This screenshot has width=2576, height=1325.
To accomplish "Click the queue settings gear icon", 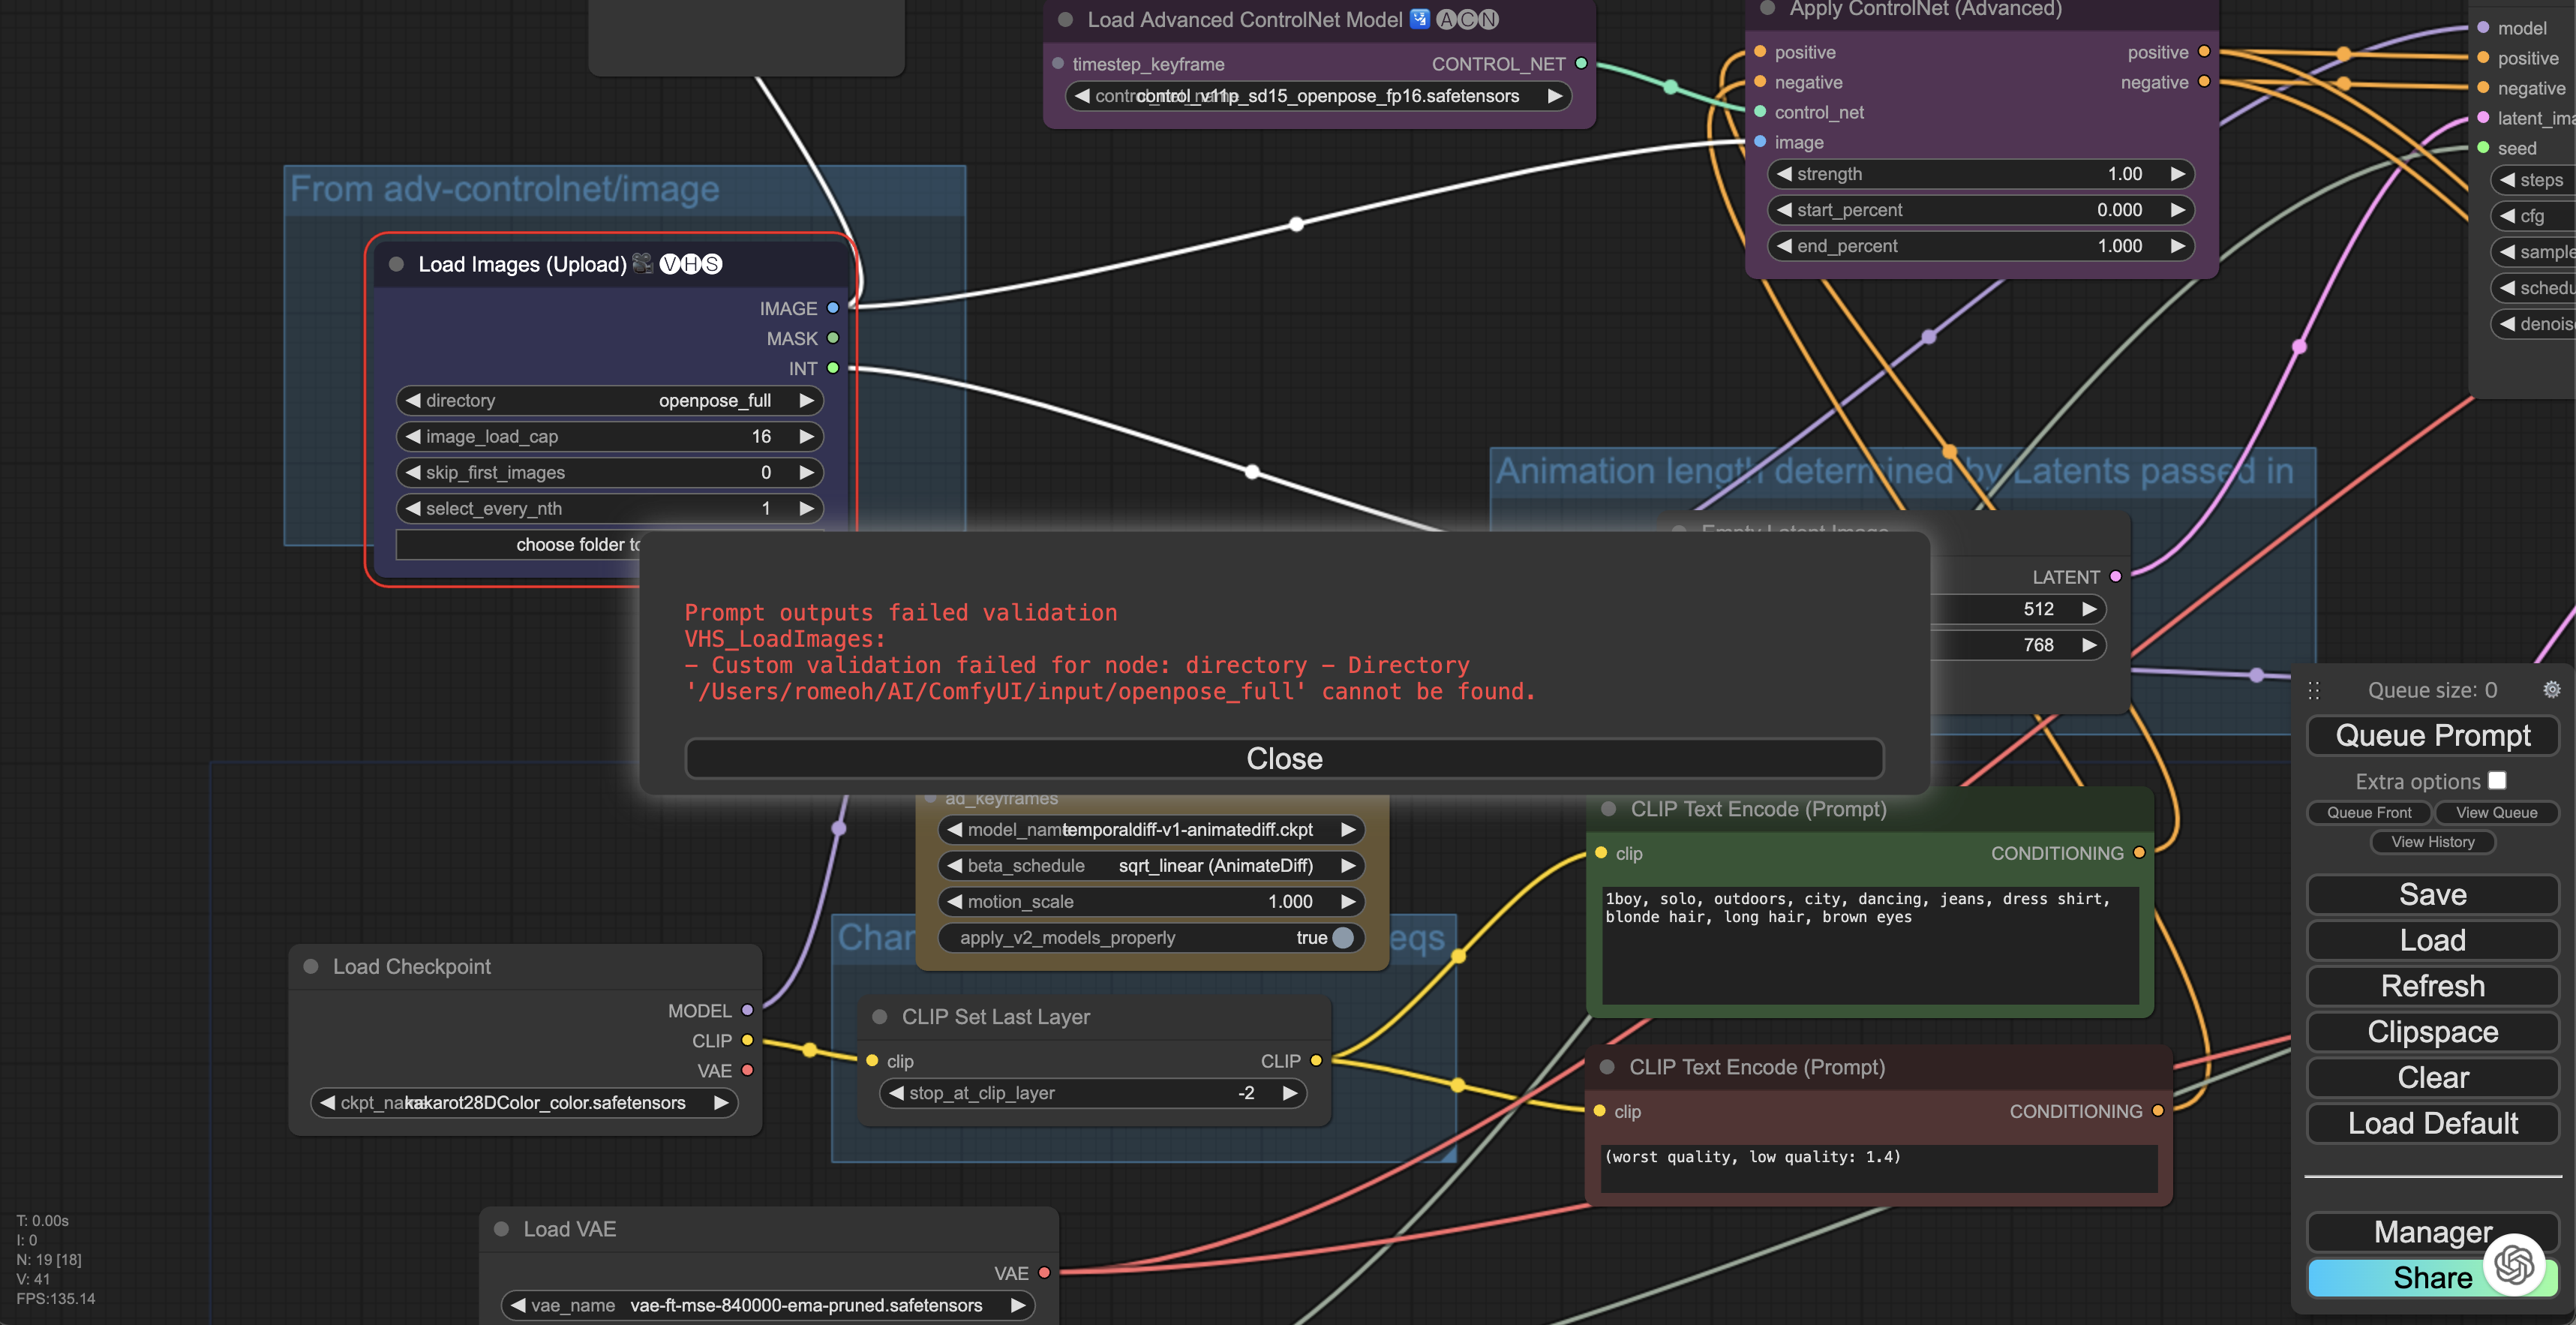I will click(x=2551, y=689).
